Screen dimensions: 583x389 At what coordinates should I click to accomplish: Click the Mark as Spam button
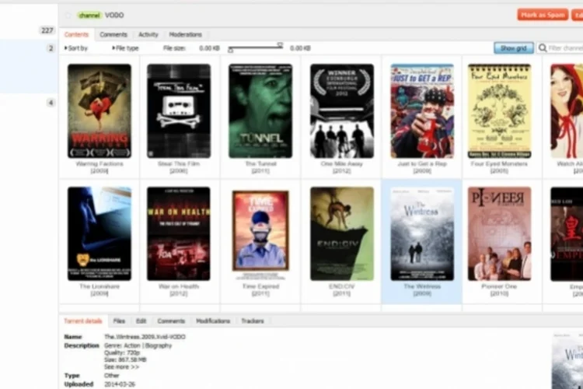pyautogui.click(x=543, y=15)
